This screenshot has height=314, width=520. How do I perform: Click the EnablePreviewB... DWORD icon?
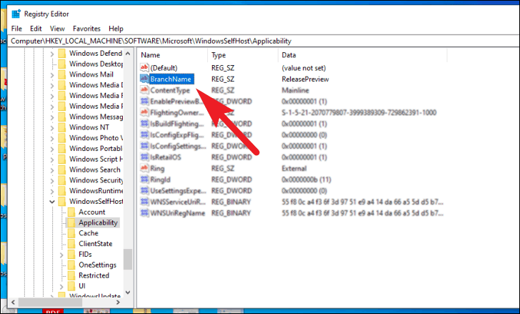[144, 102]
